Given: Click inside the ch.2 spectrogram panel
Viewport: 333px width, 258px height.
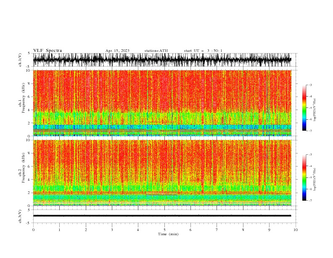Looking at the screenshot, I should 162,173.
